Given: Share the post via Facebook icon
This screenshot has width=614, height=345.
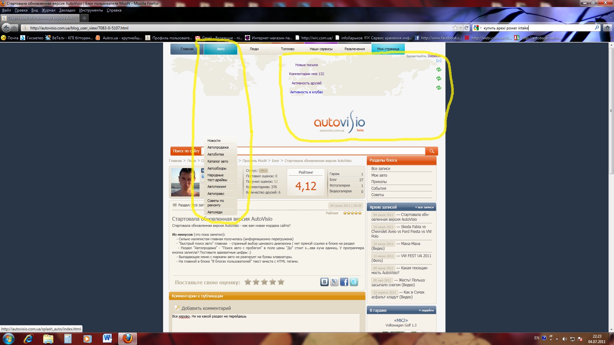Looking at the screenshot, I should click(x=344, y=282).
